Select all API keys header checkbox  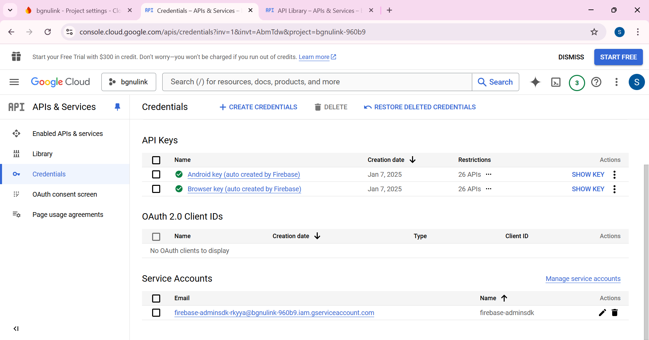tap(156, 160)
